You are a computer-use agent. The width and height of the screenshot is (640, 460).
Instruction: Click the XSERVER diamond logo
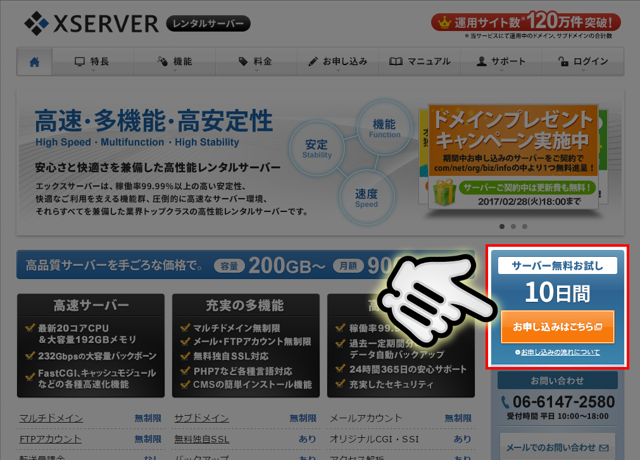click(x=36, y=22)
